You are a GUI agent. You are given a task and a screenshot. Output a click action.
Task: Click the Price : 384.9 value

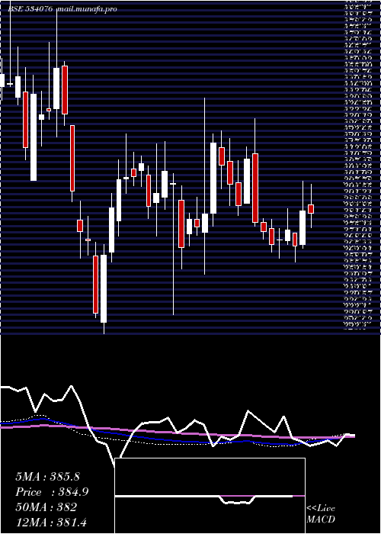[x=52, y=492]
